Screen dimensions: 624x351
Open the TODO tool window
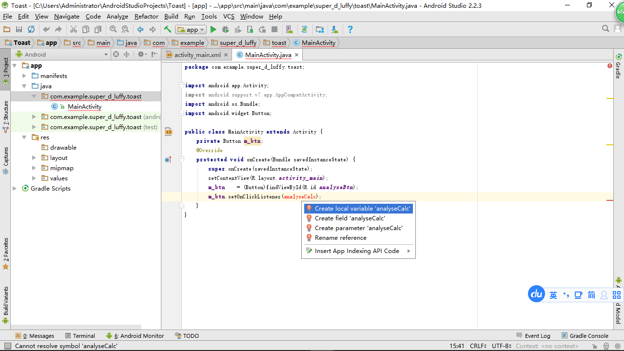coord(187,335)
